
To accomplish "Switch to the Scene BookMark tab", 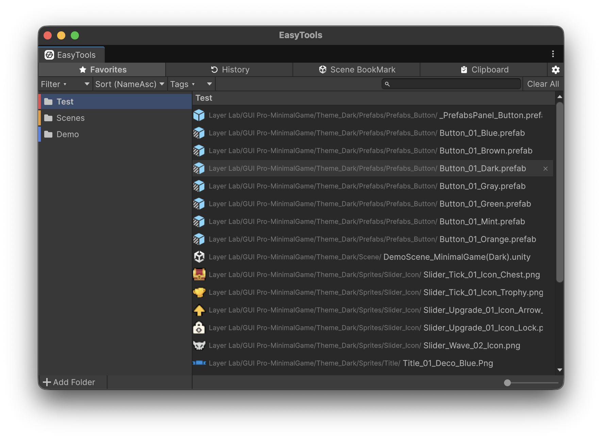I will pyautogui.click(x=357, y=69).
